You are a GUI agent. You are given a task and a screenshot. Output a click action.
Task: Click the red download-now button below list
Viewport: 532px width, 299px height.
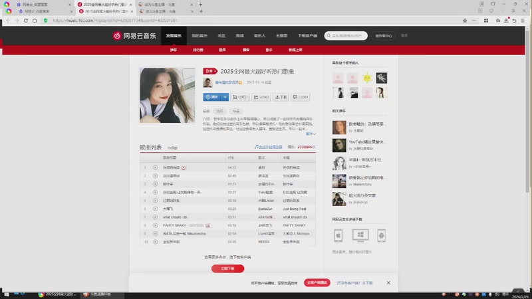tap(227, 268)
